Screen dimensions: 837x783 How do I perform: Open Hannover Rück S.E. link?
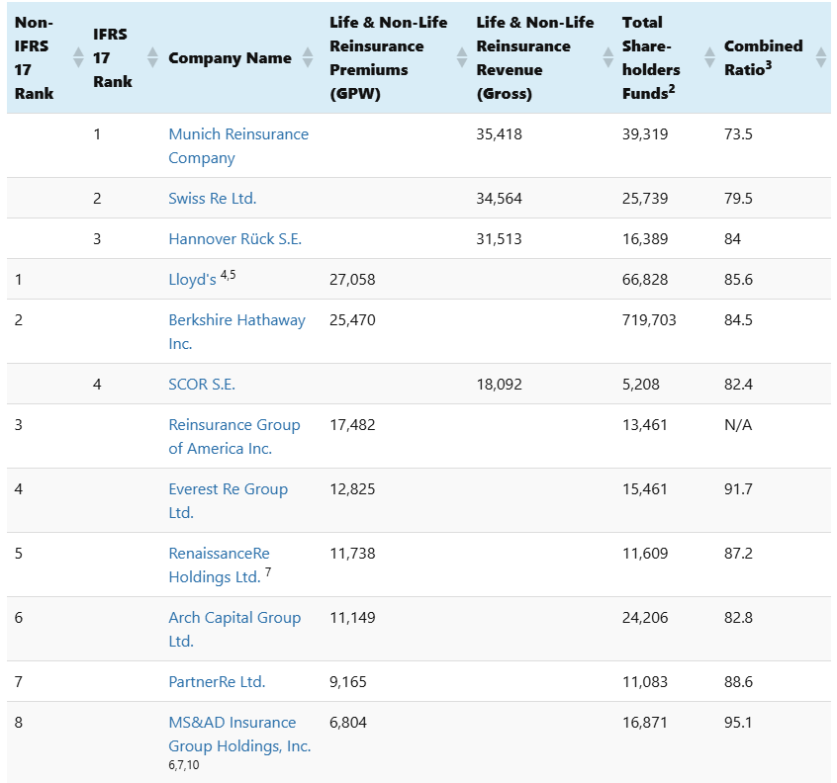234,239
